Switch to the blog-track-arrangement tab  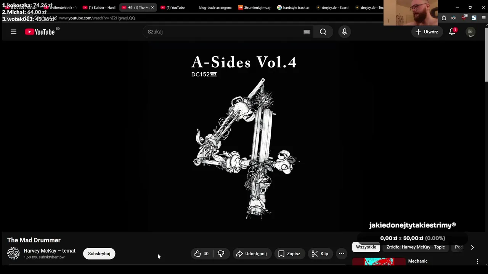click(x=215, y=8)
